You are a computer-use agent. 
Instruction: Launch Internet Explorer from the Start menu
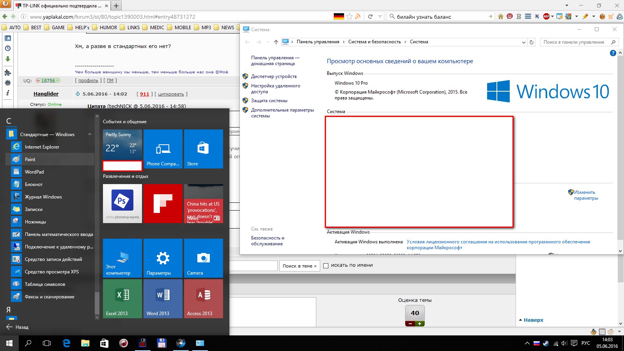click(50, 147)
